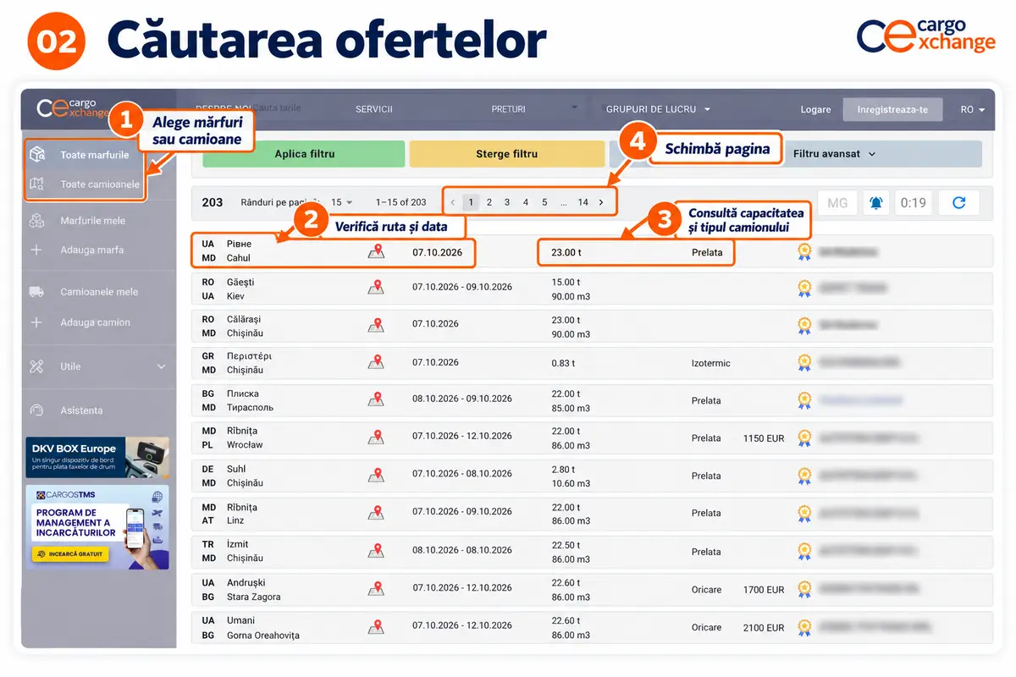Viewport: 1016px width, 677px height.
Task: Open map pin for Περιστέρι-Chișinău route
Action: (375, 362)
